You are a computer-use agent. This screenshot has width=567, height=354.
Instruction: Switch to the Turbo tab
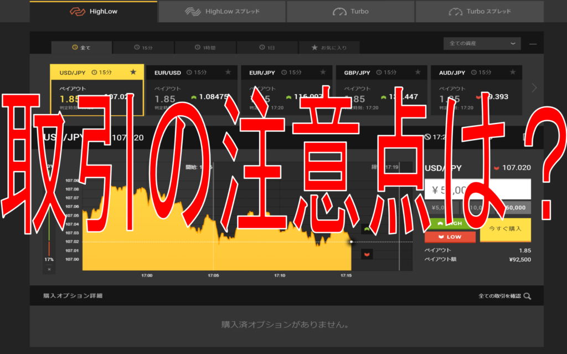point(350,12)
